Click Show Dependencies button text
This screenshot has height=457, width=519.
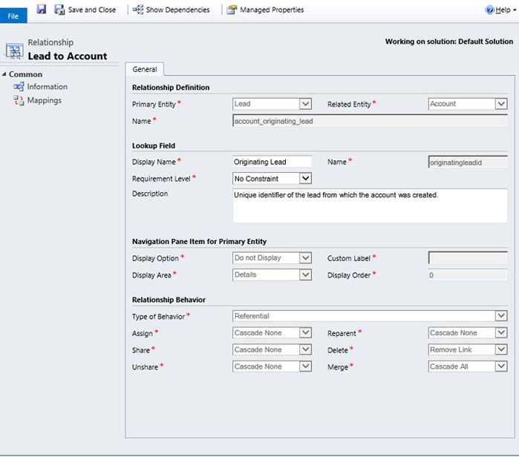[177, 10]
